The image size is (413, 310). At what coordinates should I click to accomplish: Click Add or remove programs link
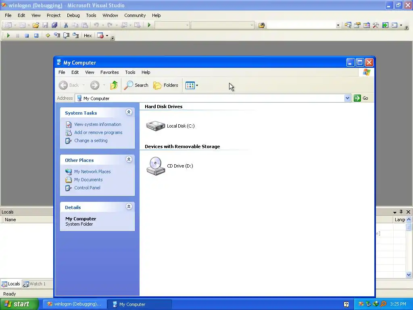98,132
